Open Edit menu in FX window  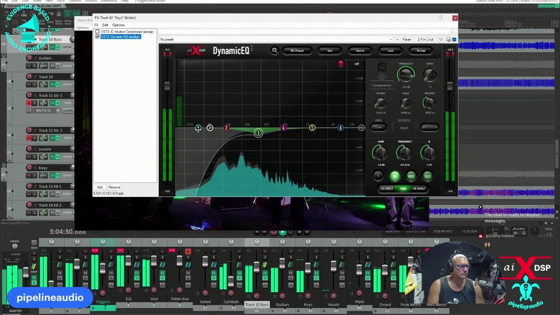click(x=105, y=25)
